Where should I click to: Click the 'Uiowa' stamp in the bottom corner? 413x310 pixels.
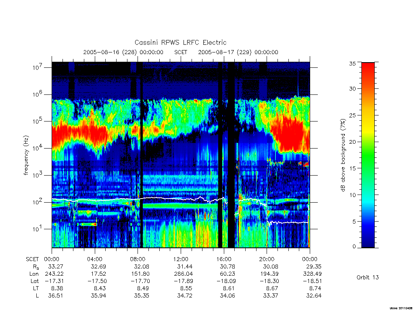400,308
